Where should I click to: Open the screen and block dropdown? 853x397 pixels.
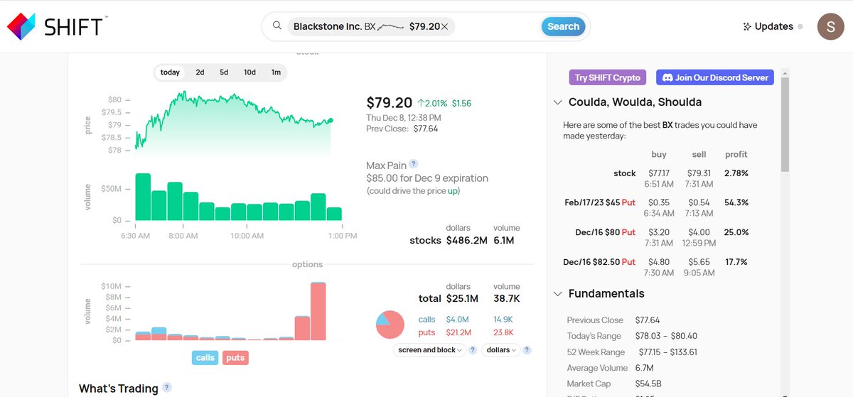(429, 350)
